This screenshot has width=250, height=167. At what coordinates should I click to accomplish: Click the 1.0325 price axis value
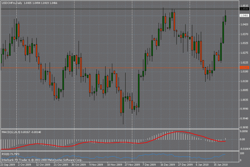244,43
